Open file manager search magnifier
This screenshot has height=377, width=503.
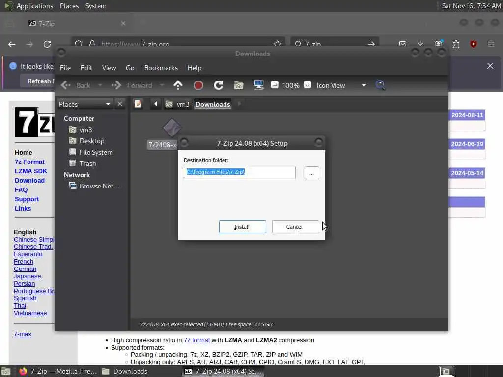(x=380, y=85)
